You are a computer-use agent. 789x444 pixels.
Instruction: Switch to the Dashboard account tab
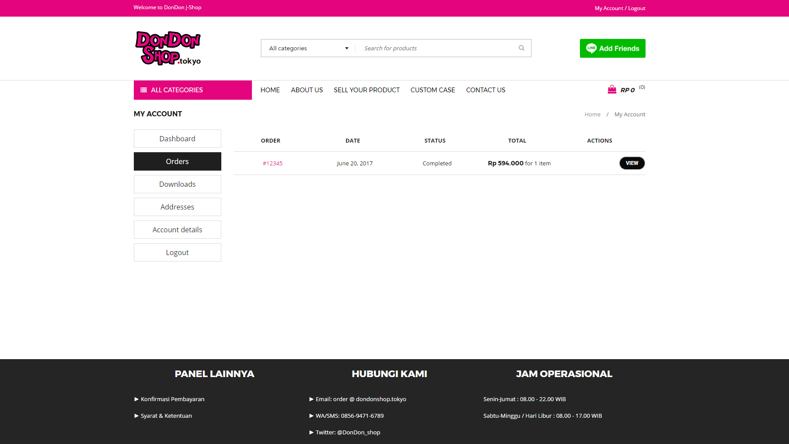coord(177,139)
